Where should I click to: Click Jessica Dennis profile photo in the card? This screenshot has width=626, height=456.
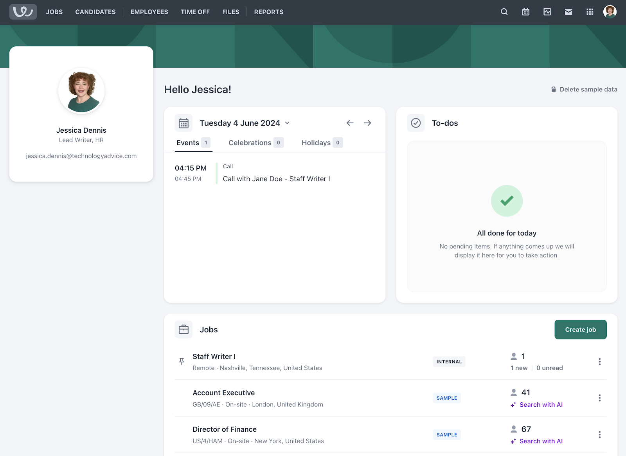pos(81,90)
